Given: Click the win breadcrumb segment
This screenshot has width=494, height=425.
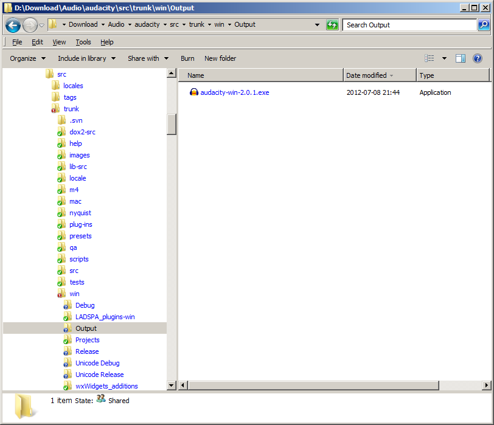Looking at the screenshot, I should [x=219, y=24].
